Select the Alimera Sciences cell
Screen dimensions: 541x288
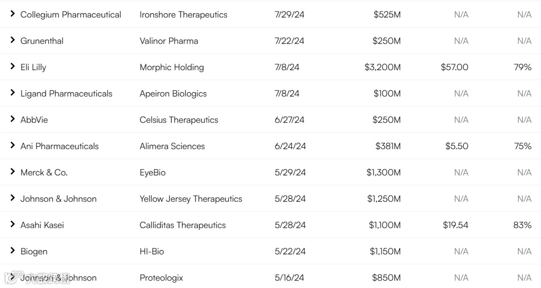[x=172, y=146]
